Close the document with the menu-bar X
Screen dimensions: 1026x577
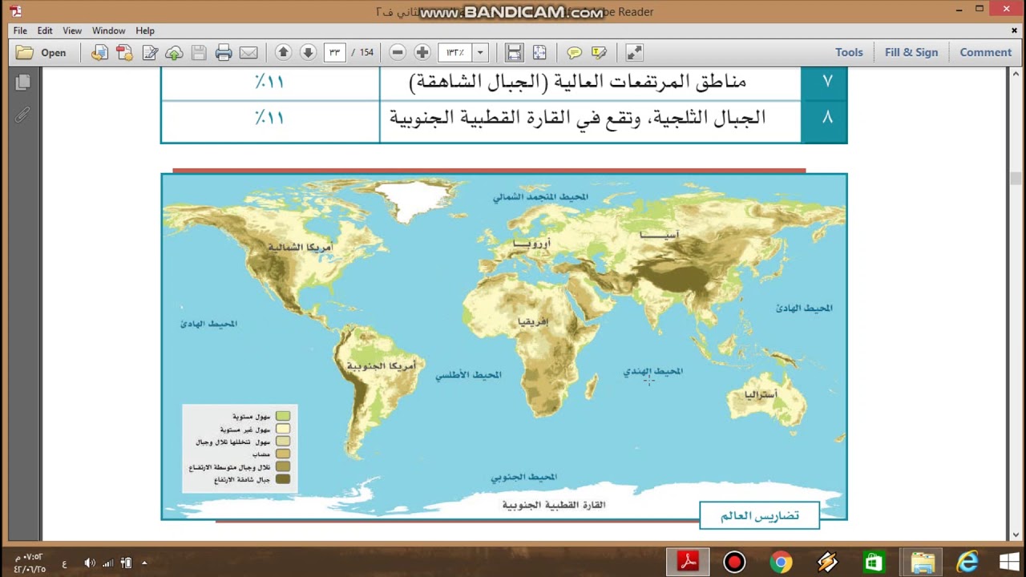[1014, 30]
